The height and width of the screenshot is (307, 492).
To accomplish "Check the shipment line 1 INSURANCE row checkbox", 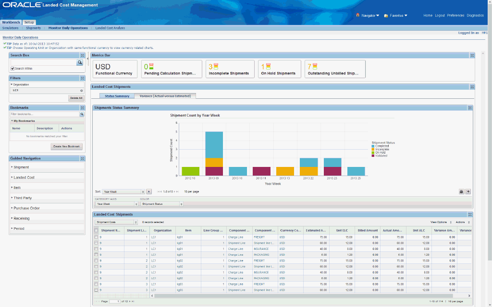I will [96, 249].
